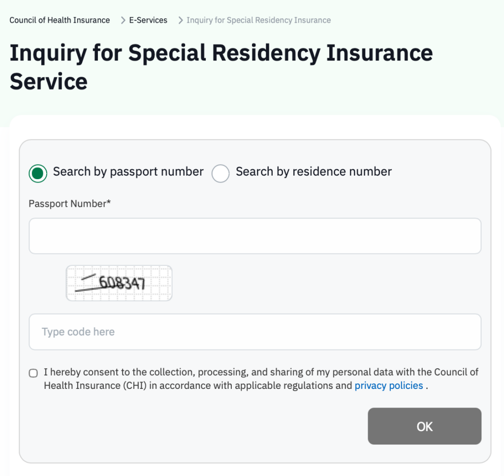Focus the Passport Number text field
Image resolution: width=504 pixels, height=476 pixels.
[x=254, y=236]
